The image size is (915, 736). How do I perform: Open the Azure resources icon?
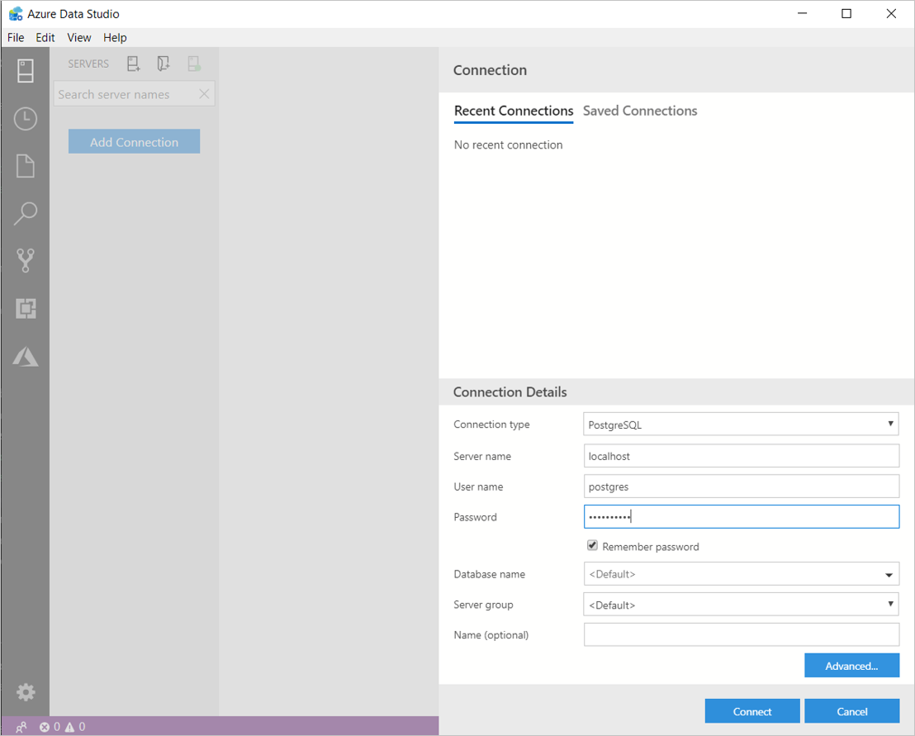[x=25, y=356]
